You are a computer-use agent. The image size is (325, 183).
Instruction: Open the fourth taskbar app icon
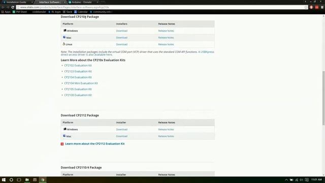click(35, 179)
